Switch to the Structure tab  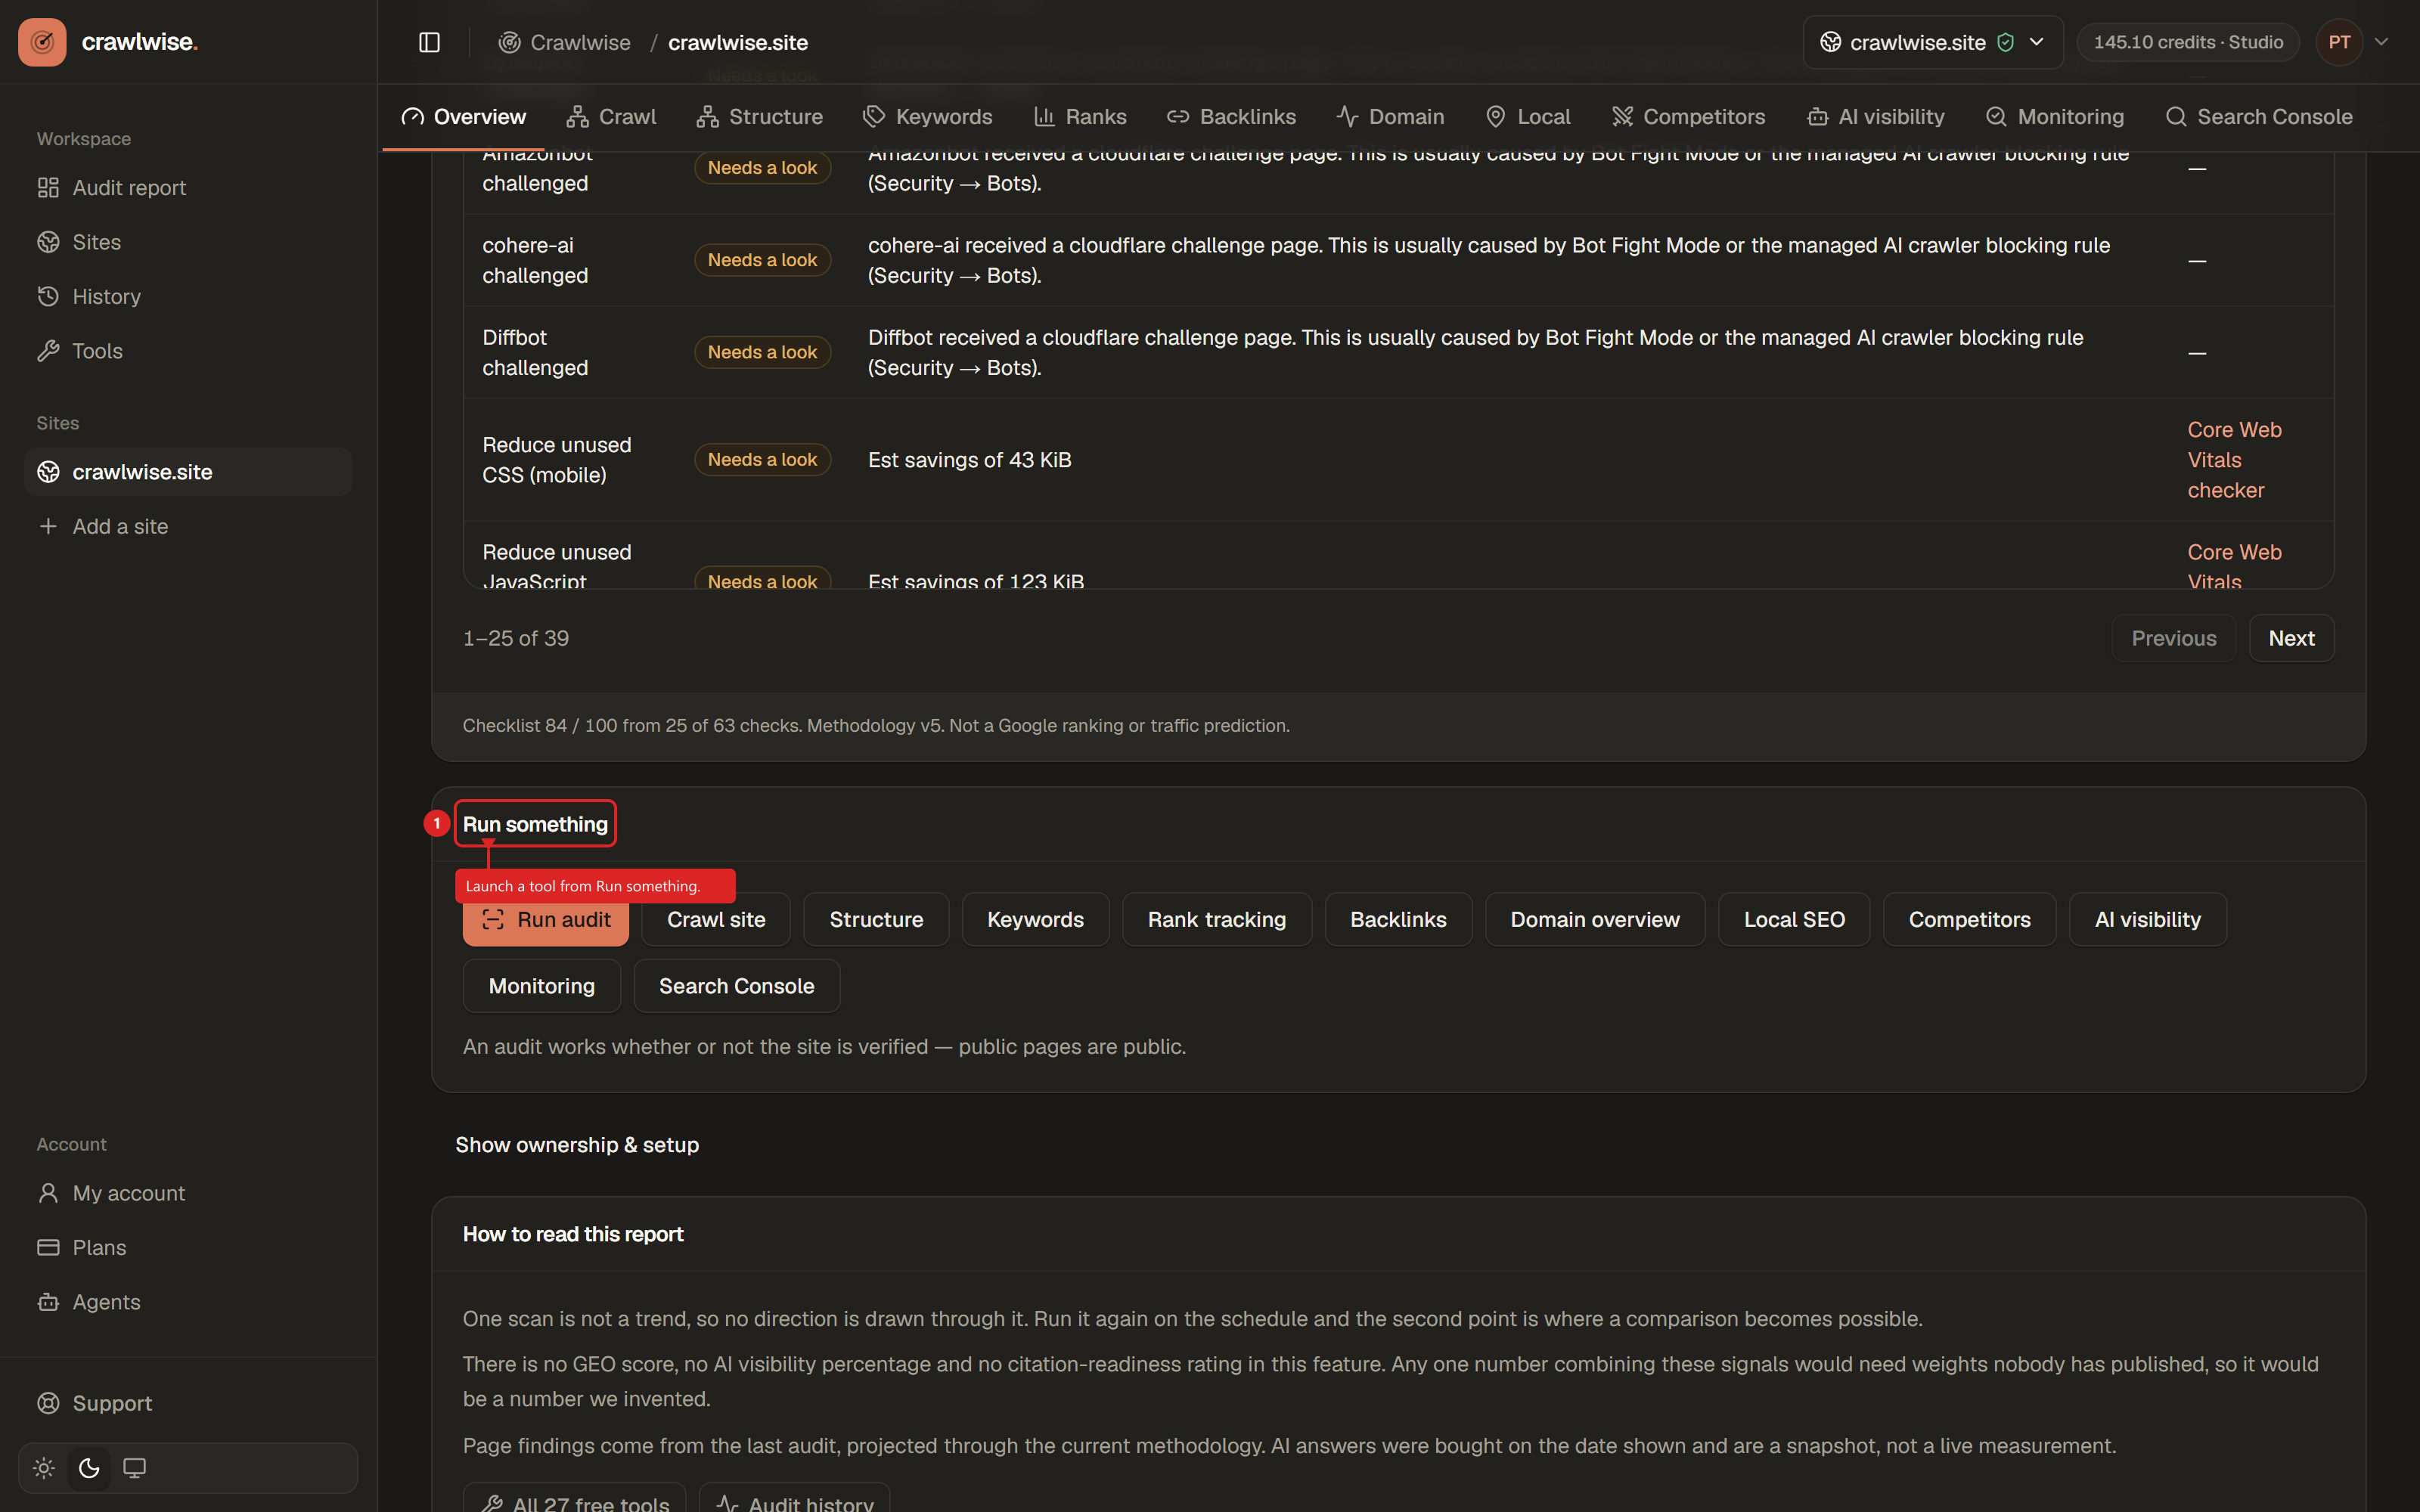760,117
